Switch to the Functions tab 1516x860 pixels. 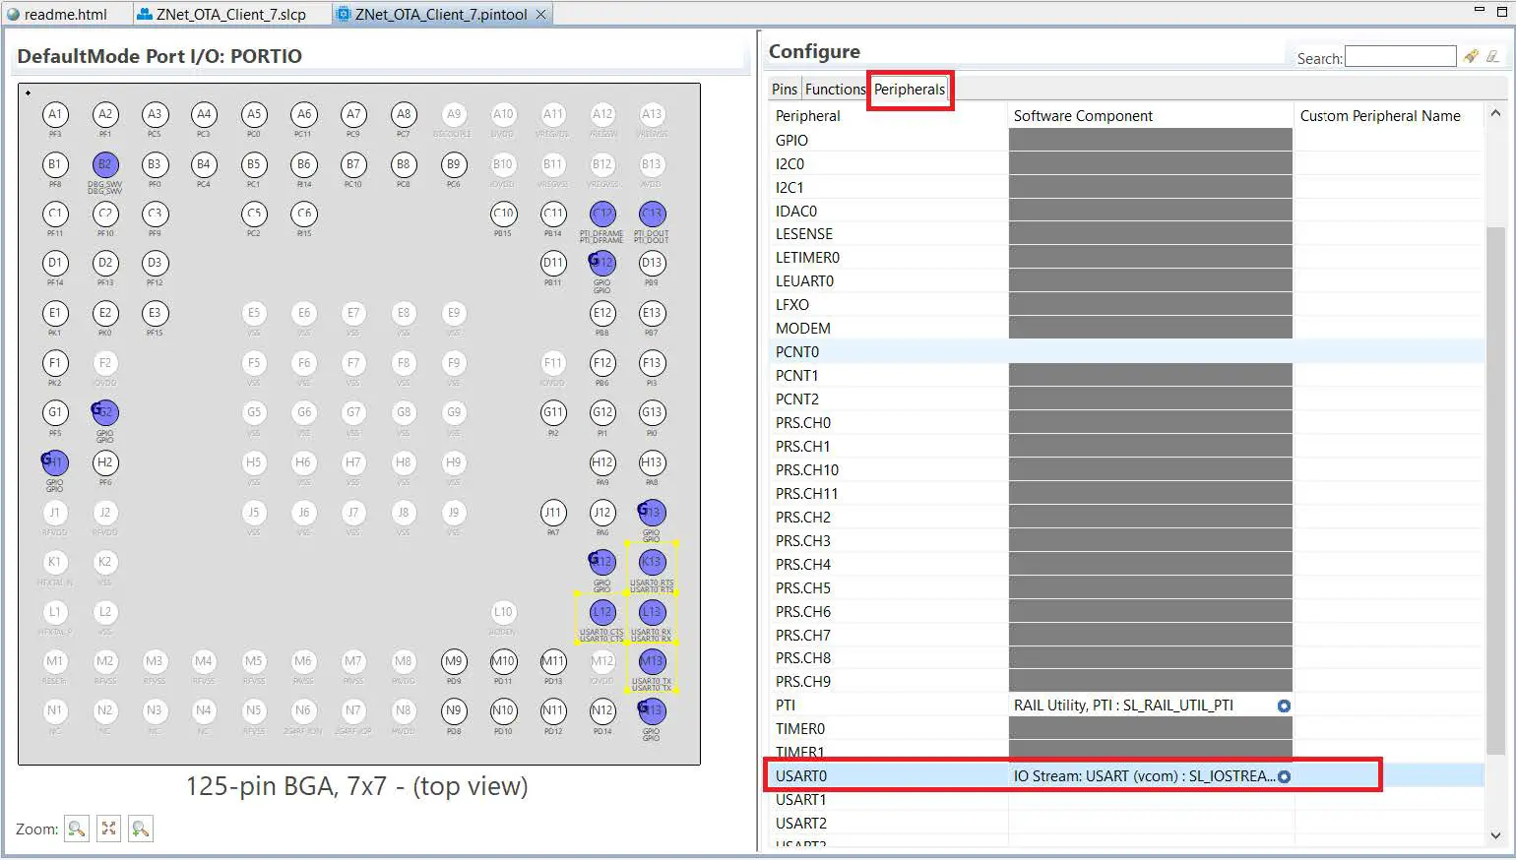click(835, 89)
